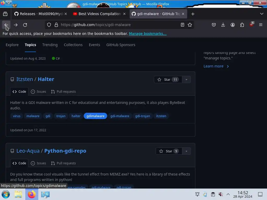267x200 pixels.
Task: Open the Python-gdi-repo Issues tab
Action: coord(39,163)
